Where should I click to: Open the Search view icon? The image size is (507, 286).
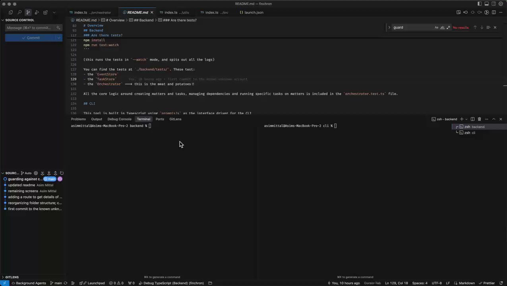coord(19,12)
